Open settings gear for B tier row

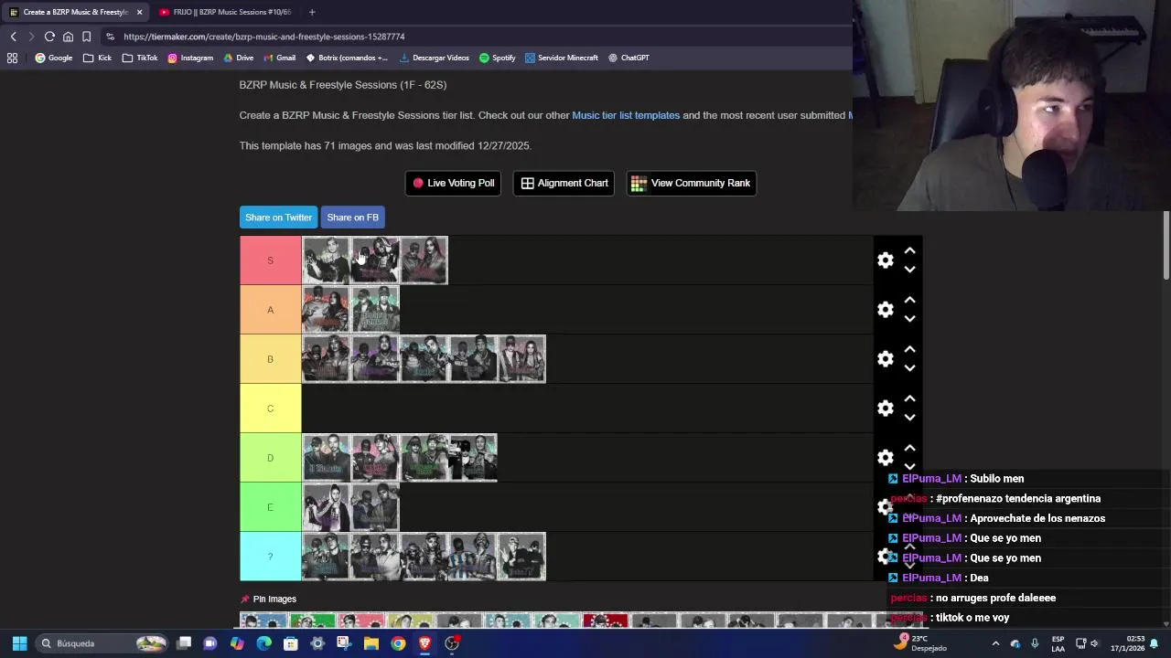(885, 359)
